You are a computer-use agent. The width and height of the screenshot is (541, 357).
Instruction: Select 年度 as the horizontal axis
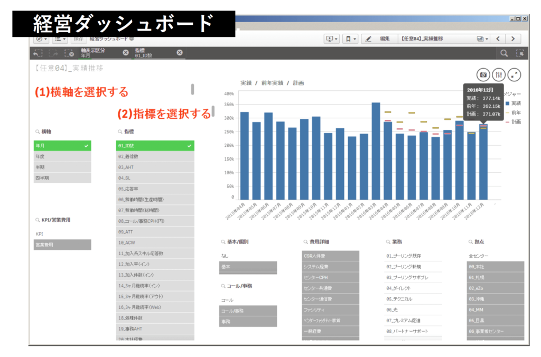click(x=62, y=157)
